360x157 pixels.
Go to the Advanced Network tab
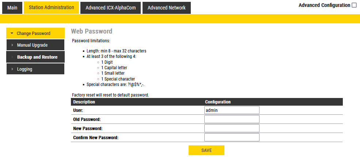[x=166, y=8]
